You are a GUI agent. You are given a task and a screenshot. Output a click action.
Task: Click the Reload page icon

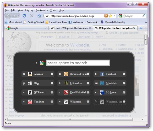pos(24,16)
